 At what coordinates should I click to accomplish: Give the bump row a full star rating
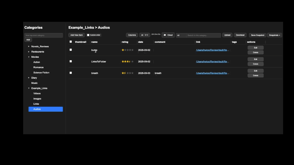click(x=133, y=50)
